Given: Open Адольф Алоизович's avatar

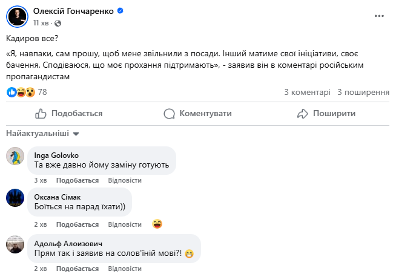Looking at the screenshot, I should [x=16, y=244].
